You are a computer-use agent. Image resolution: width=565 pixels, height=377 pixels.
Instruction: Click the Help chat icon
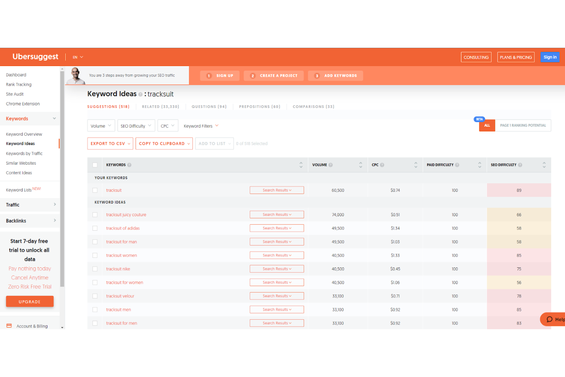(550, 319)
